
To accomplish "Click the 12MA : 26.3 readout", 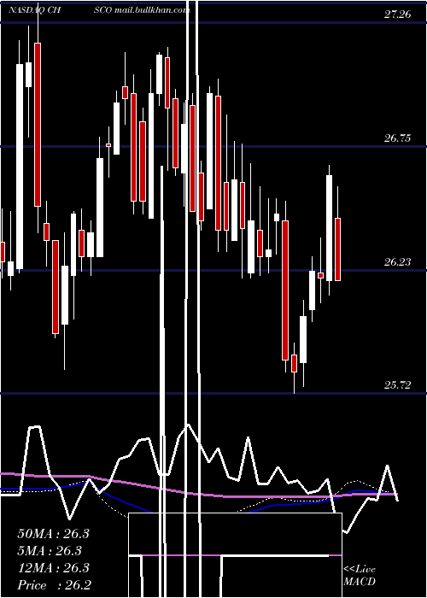I will pyautogui.click(x=53, y=568).
